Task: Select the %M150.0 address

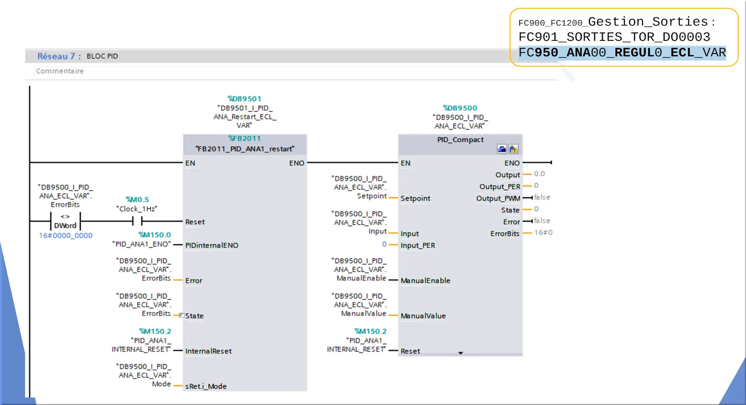Action: (x=154, y=235)
